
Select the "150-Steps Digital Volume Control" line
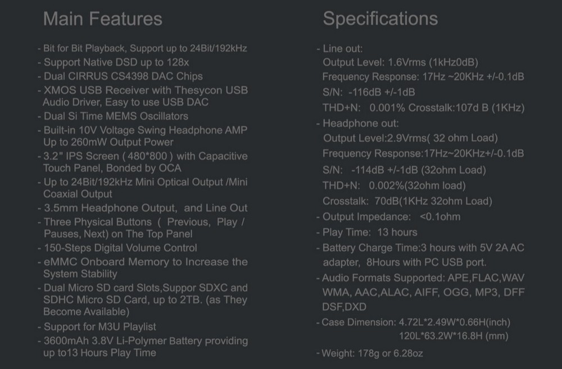coord(117,248)
